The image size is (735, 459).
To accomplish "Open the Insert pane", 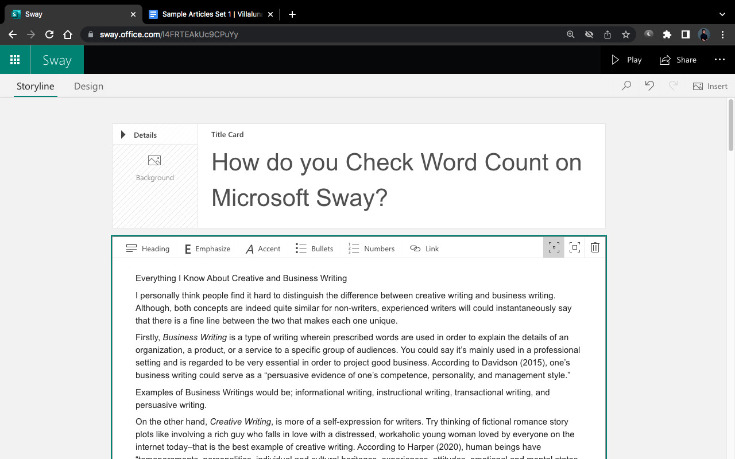I will [710, 86].
